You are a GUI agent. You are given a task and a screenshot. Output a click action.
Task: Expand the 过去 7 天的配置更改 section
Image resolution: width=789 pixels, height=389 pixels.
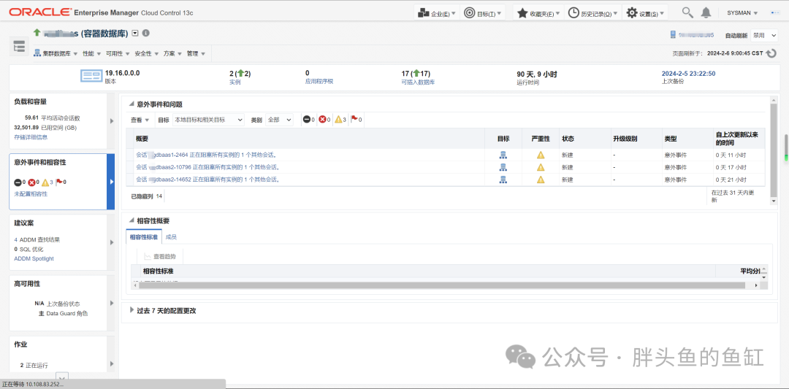click(x=131, y=310)
